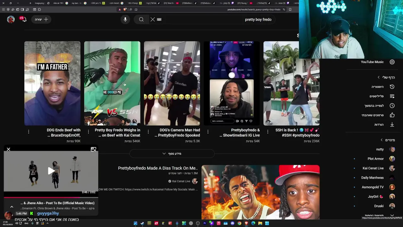Open the I'M A FATHER short thumbnail
Screen dimensions: 403x227
(x=53, y=83)
